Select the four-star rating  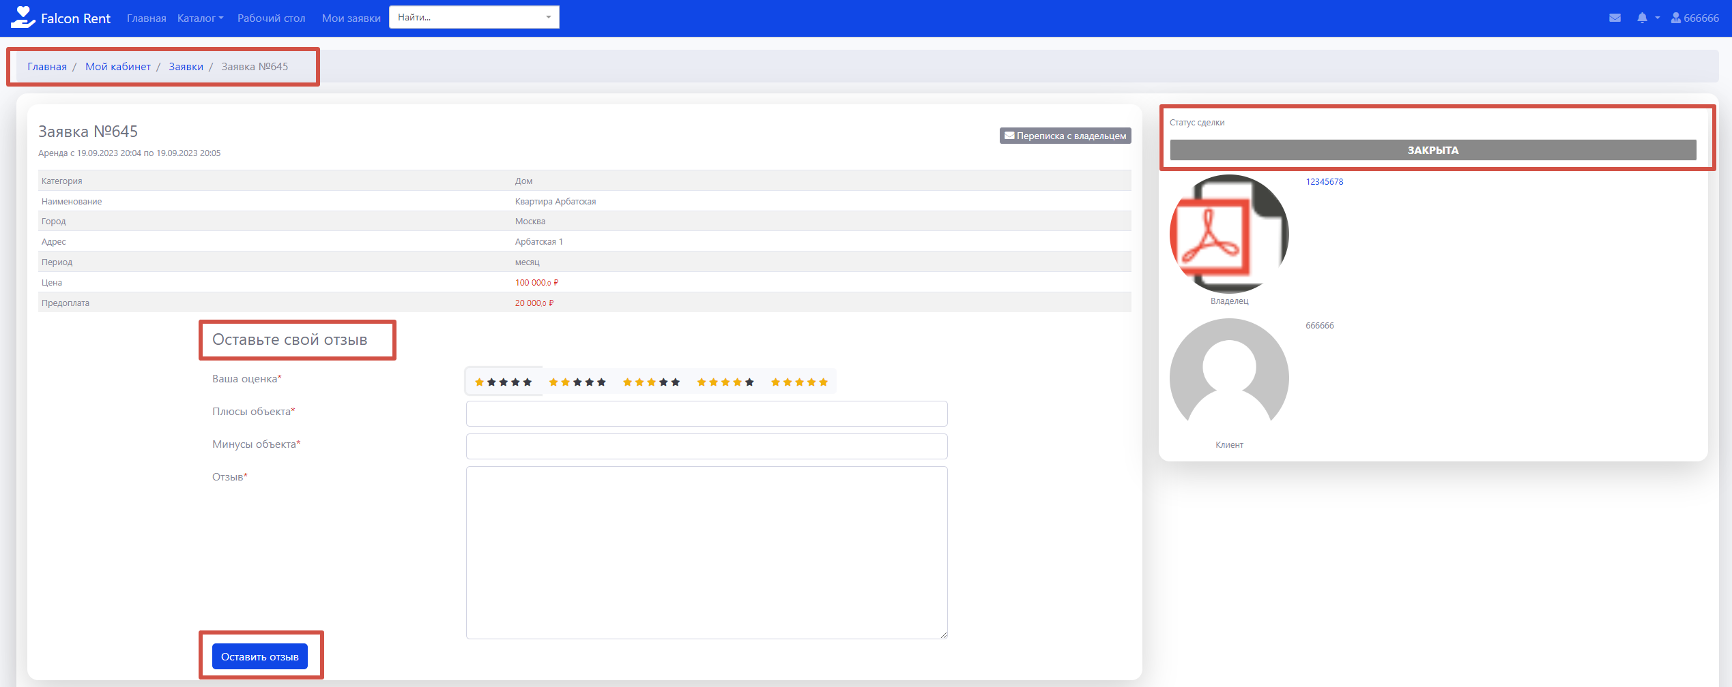[725, 382]
